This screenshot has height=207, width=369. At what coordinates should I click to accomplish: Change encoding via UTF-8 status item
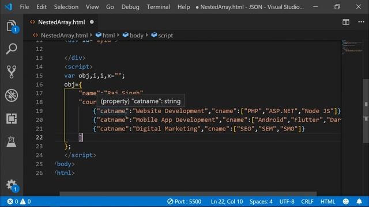coord(287,201)
